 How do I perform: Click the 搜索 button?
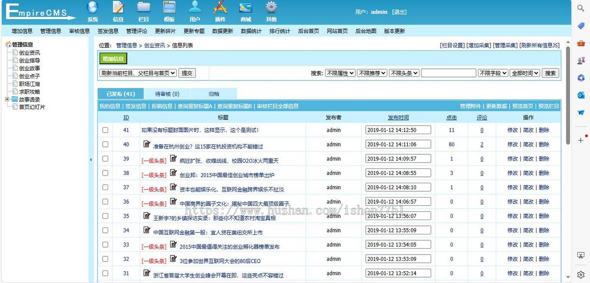point(550,73)
